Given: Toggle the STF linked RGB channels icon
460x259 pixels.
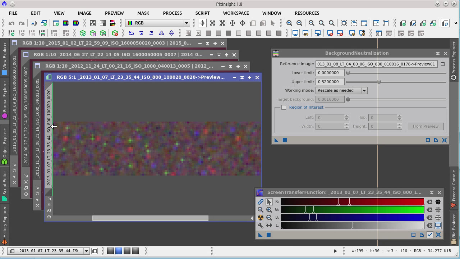Looking at the screenshot, I should 261,202.
